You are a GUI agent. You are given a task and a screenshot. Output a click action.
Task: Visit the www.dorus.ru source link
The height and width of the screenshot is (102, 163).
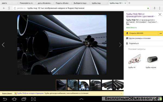click(x=131, y=27)
